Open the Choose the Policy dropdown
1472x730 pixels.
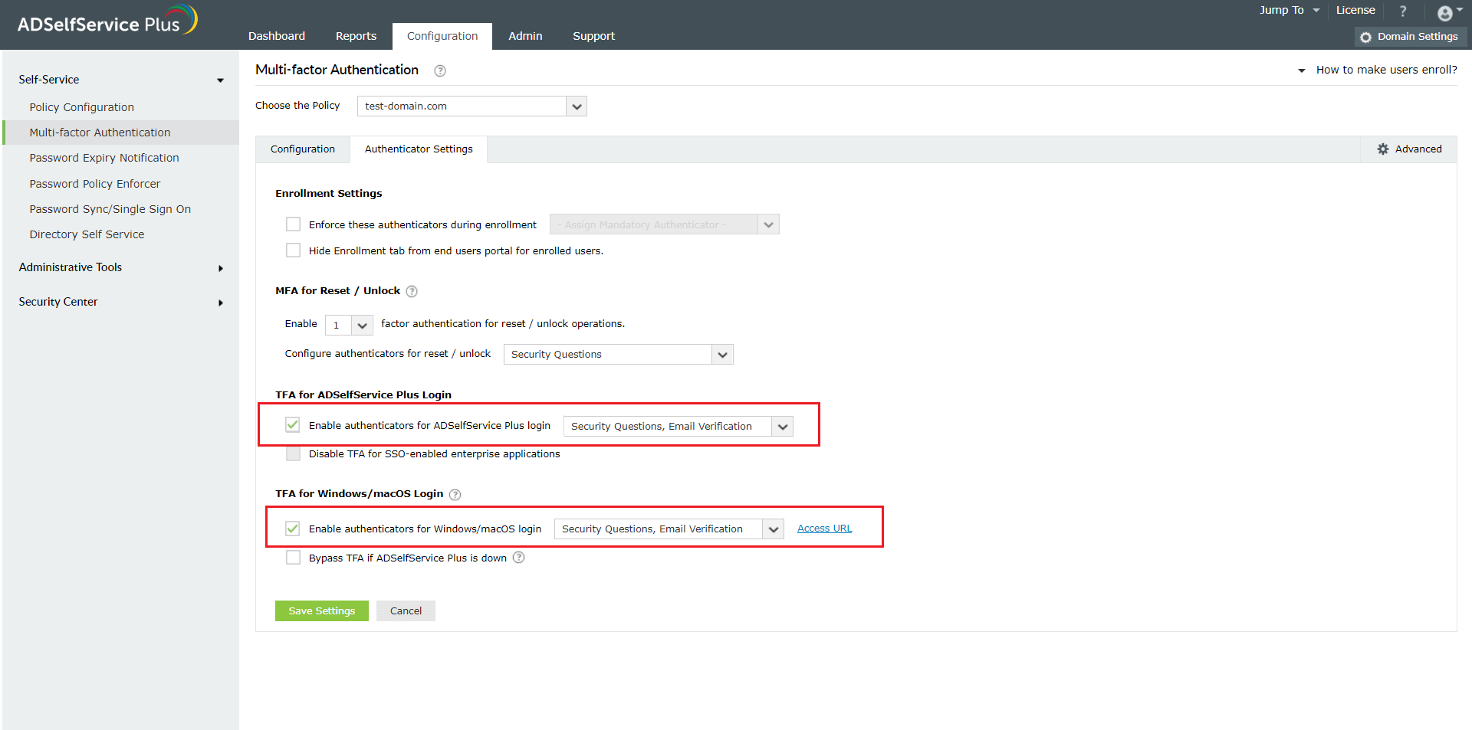tap(472, 106)
